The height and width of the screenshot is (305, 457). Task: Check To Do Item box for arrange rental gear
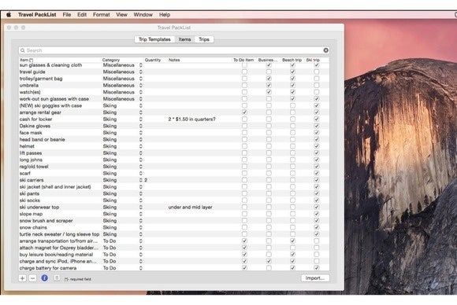point(244,112)
